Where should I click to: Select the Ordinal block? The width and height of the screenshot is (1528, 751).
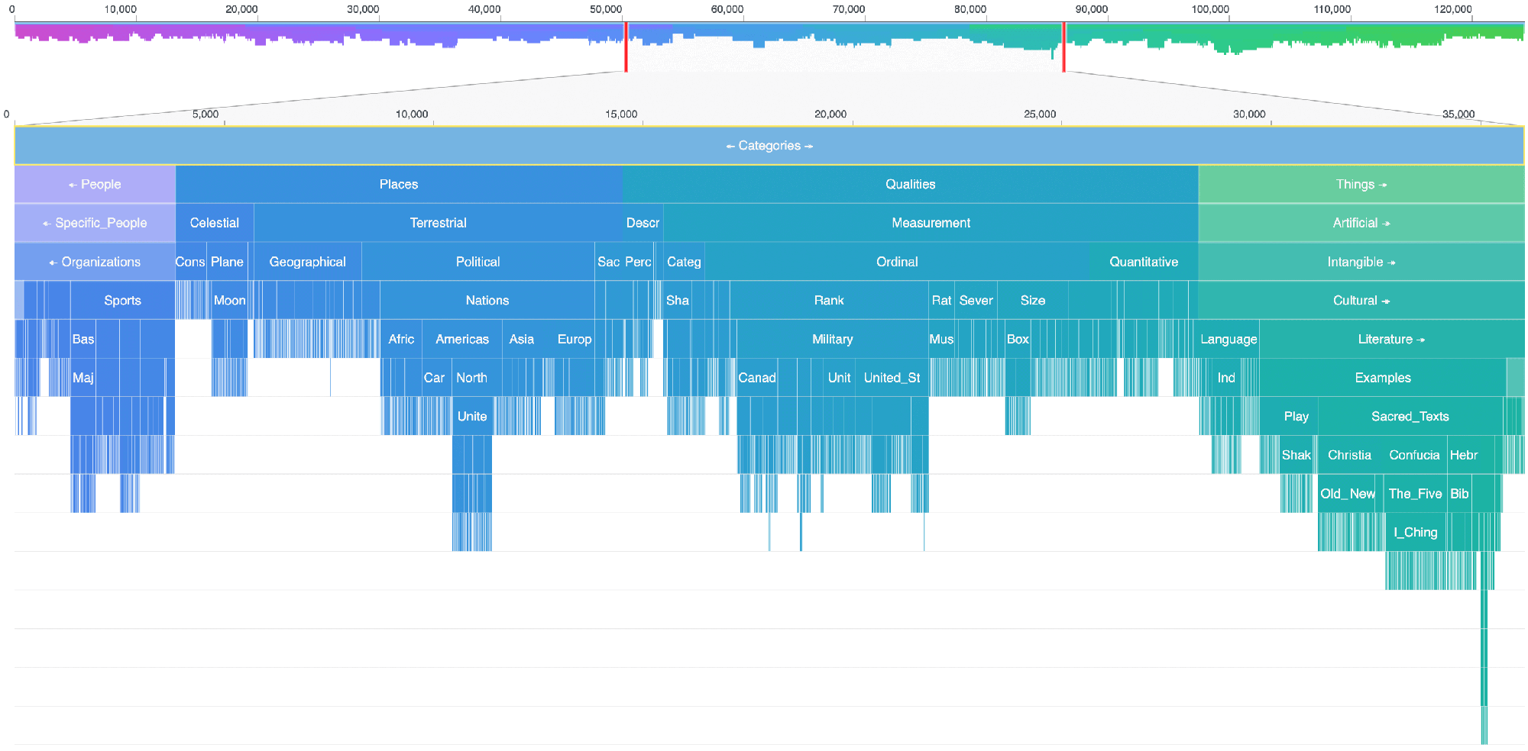coord(897,262)
